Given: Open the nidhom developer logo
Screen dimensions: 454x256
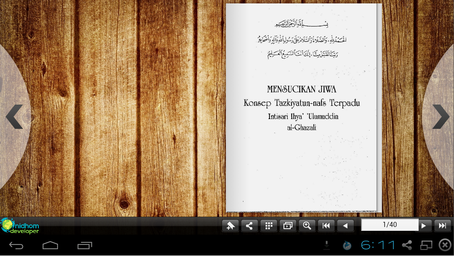Looking at the screenshot, I should 20,226.
